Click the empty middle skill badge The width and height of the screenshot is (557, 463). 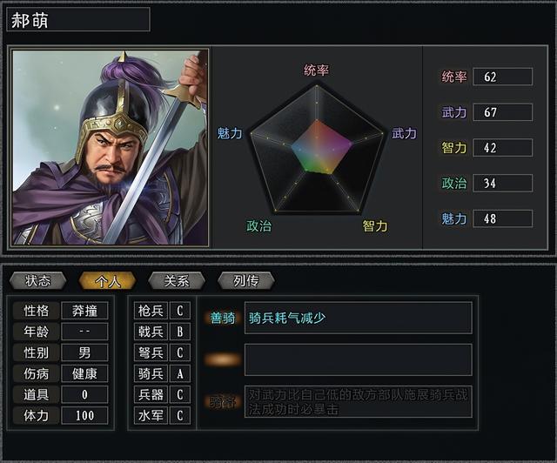tap(222, 359)
